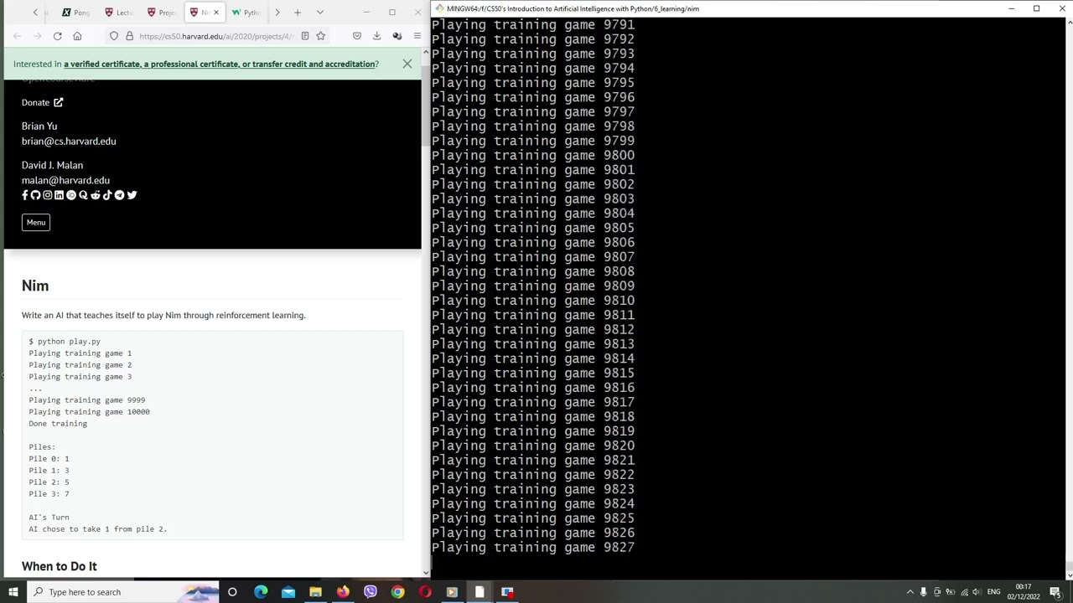Open File Explorer from taskbar
The image size is (1073, 603).
point(315,592)
